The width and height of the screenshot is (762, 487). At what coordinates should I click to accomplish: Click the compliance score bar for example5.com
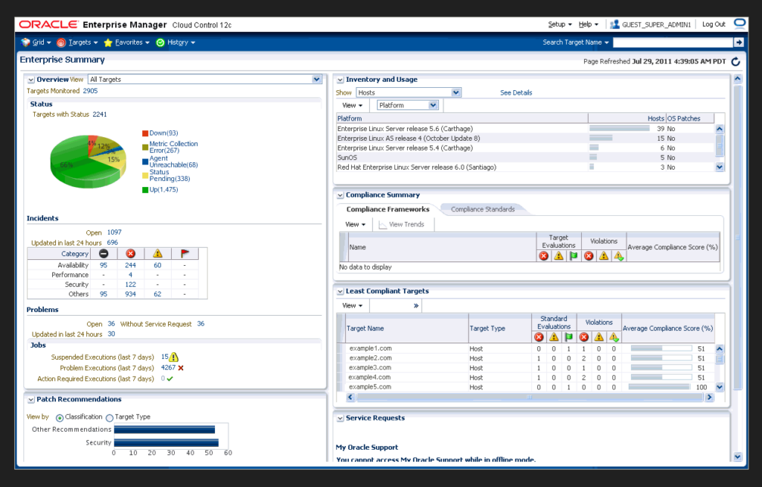point(661,386)
